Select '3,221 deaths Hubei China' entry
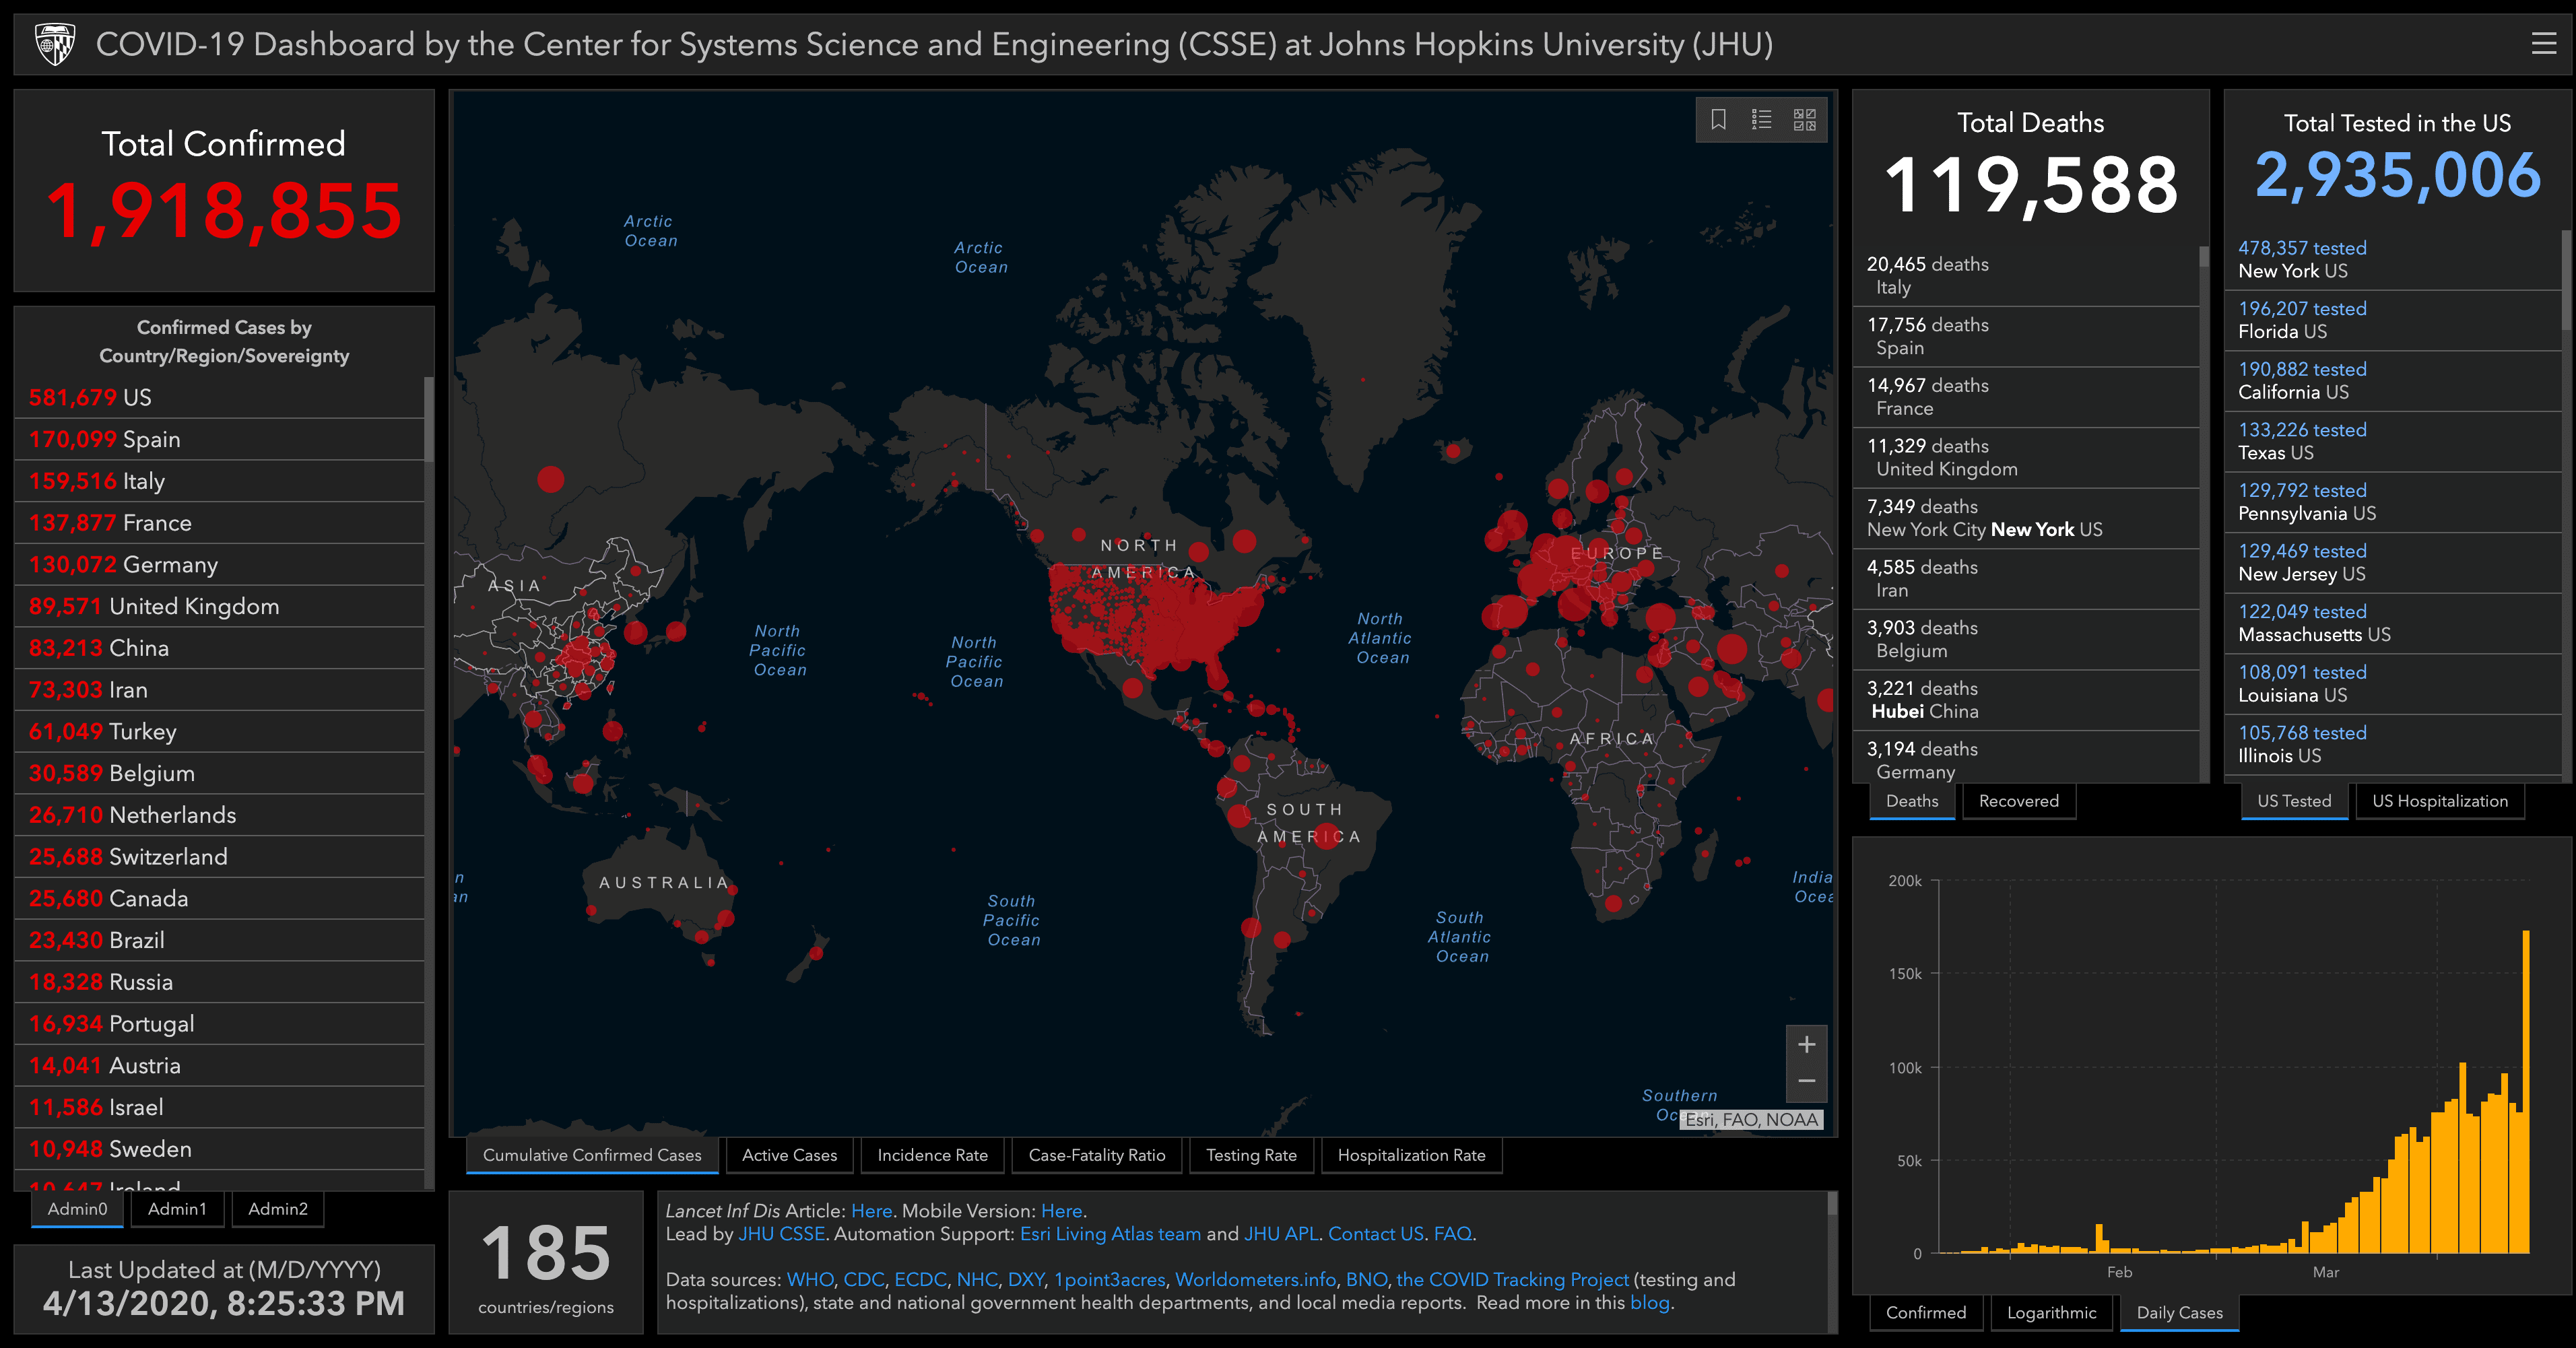This screenshot has width=2576, height=1348. pos(2025,700)
